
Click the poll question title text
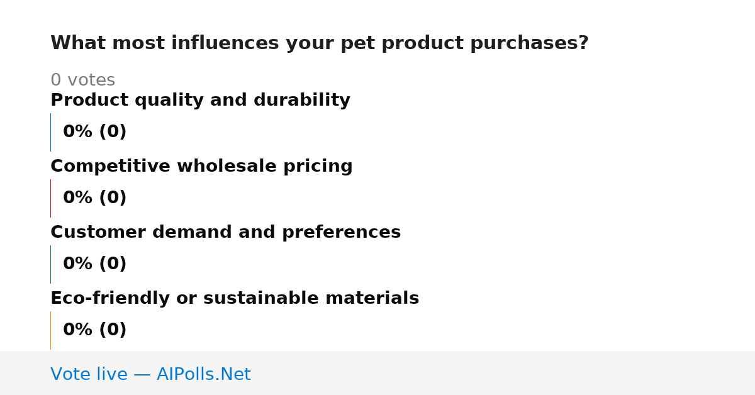(x=320, y=43)
